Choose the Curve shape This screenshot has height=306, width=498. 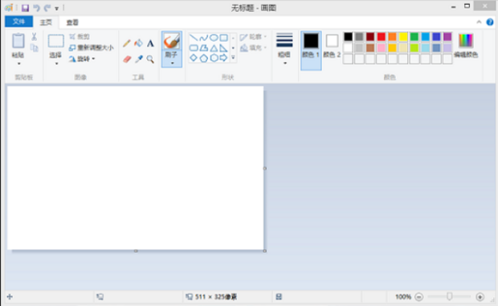coord(203,38)
